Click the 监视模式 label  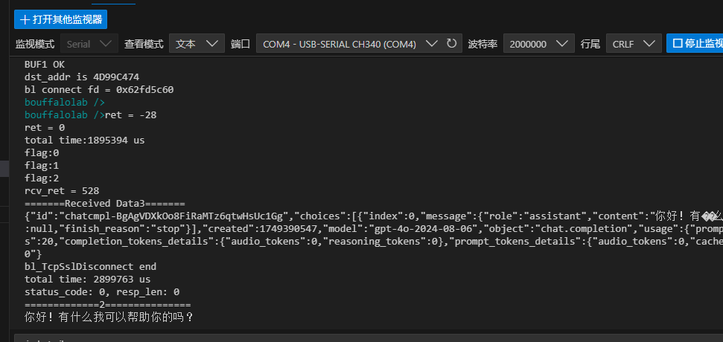(35, 44)
